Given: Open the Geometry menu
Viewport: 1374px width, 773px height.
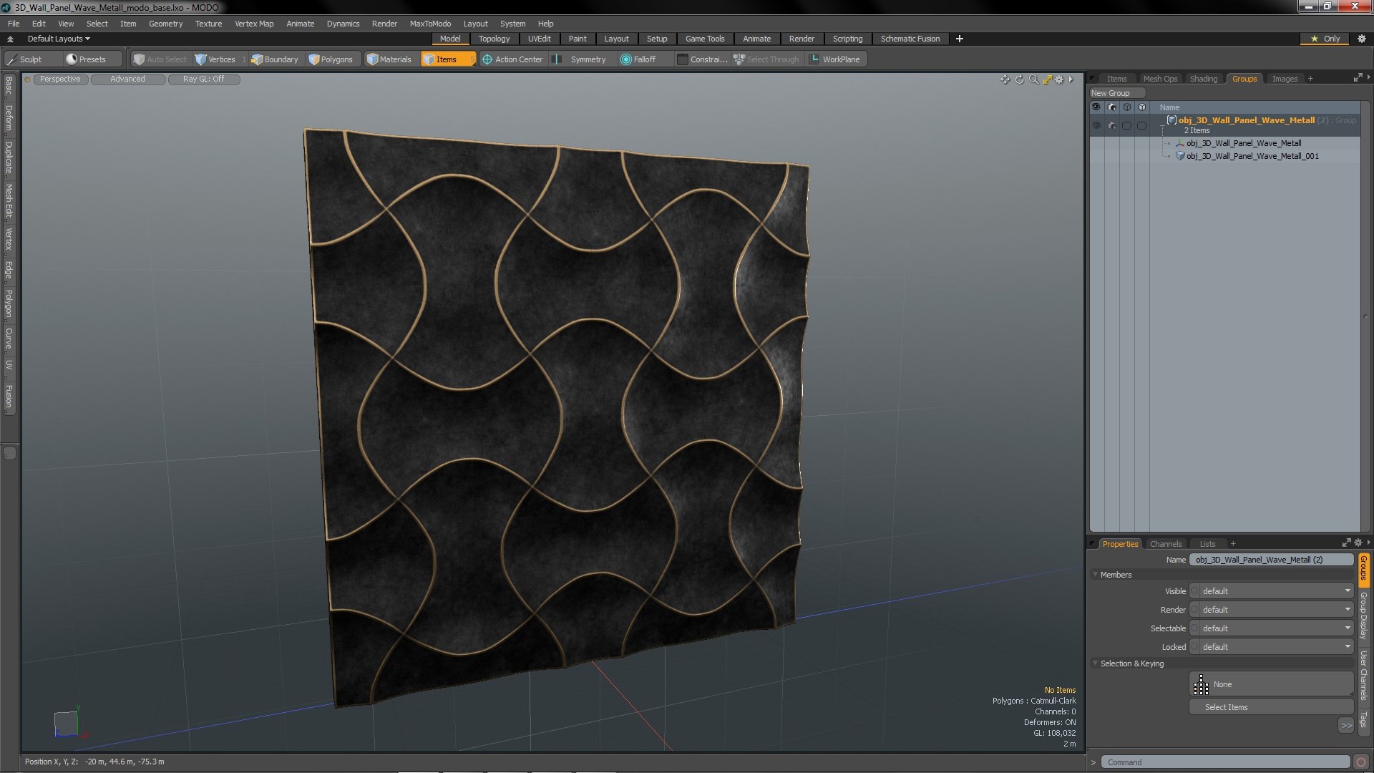Looking at the screenshot, I should [165, 24].
